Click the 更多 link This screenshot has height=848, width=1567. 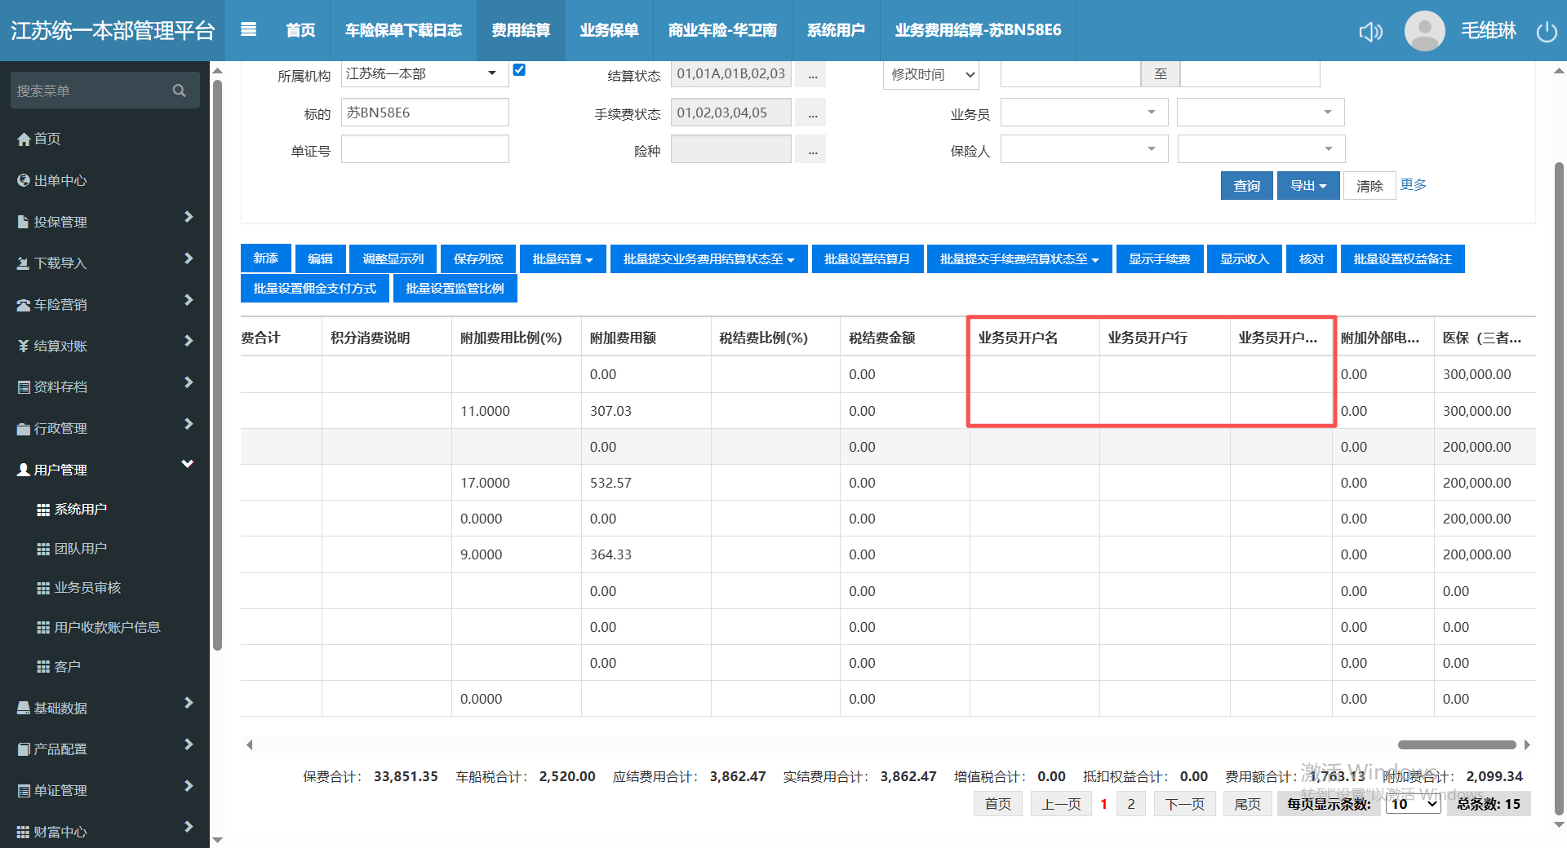click(x=1413, y=184)
